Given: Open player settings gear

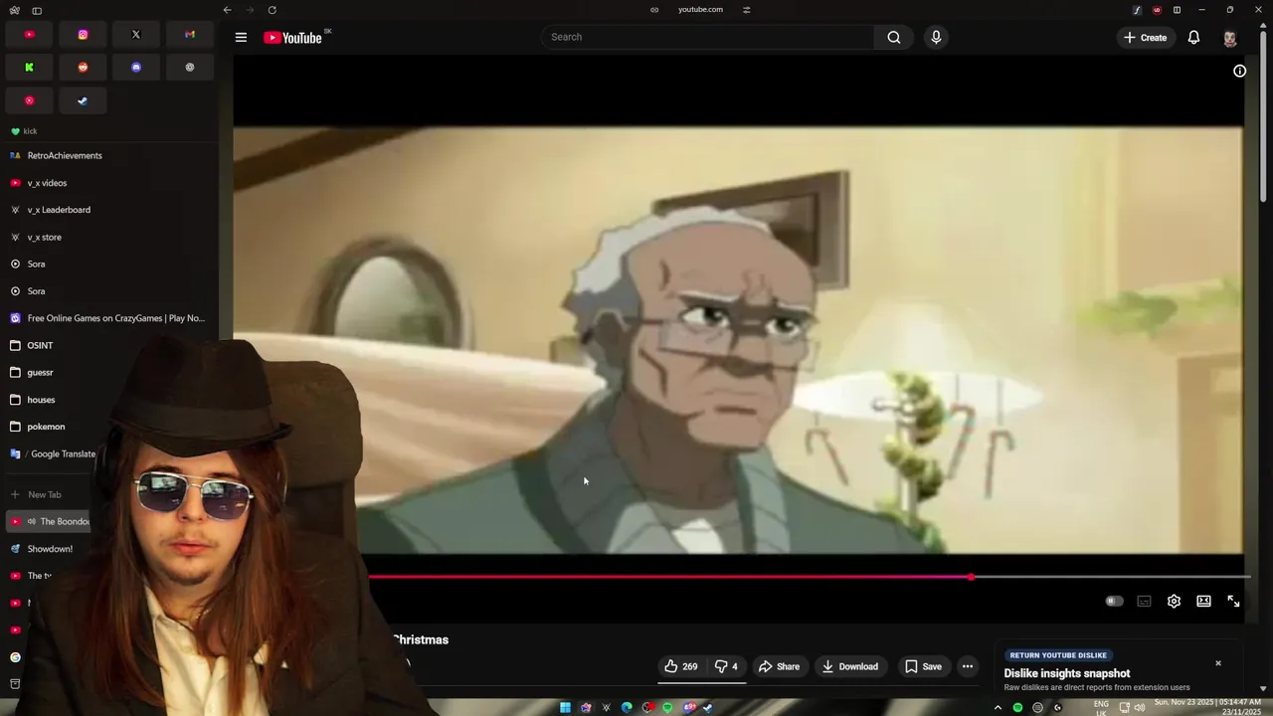Looking at the screenshot, I should coord(1174,602).
